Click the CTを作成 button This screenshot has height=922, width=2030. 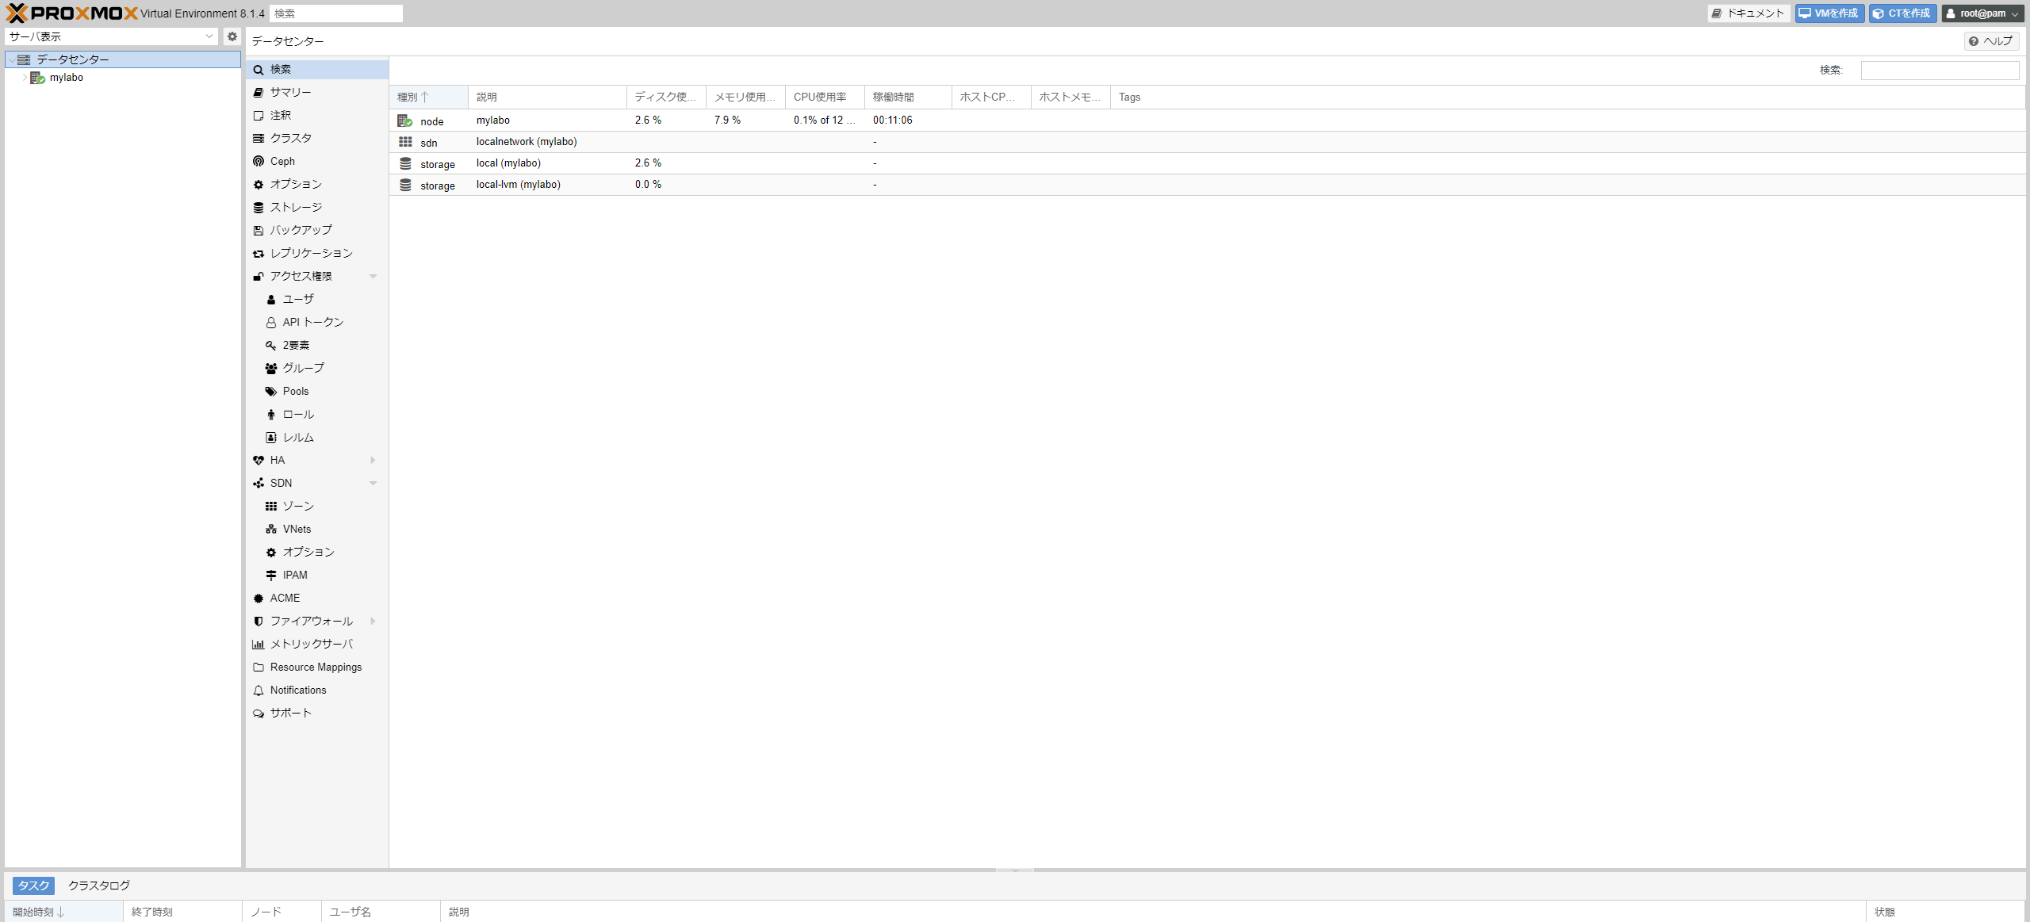coord(1902,13)
